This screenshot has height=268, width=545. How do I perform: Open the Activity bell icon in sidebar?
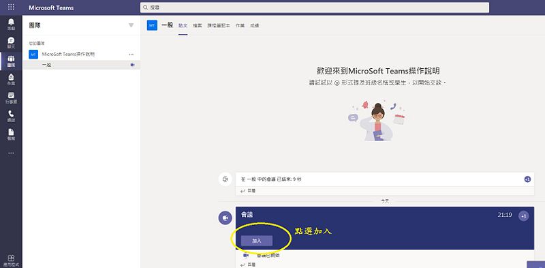pyautogui.click(x=11, y=25)
